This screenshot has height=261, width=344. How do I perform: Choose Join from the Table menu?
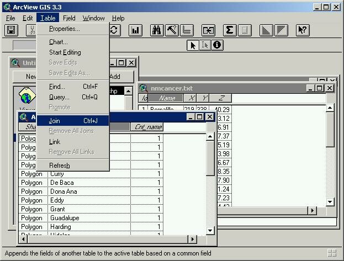coord(73,121)
